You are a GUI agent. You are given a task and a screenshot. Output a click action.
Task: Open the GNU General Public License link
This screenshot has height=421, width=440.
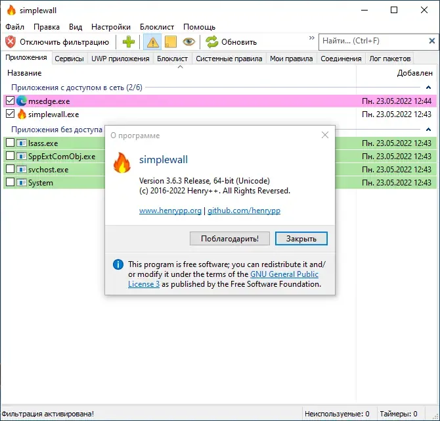pos(284,274)
